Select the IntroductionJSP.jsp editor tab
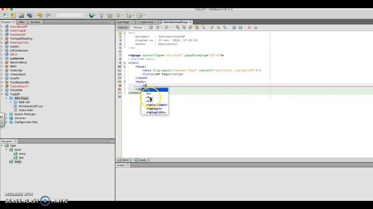Image resolution: width=373 pixels, height=209 pixels. [x=175, y=22]
